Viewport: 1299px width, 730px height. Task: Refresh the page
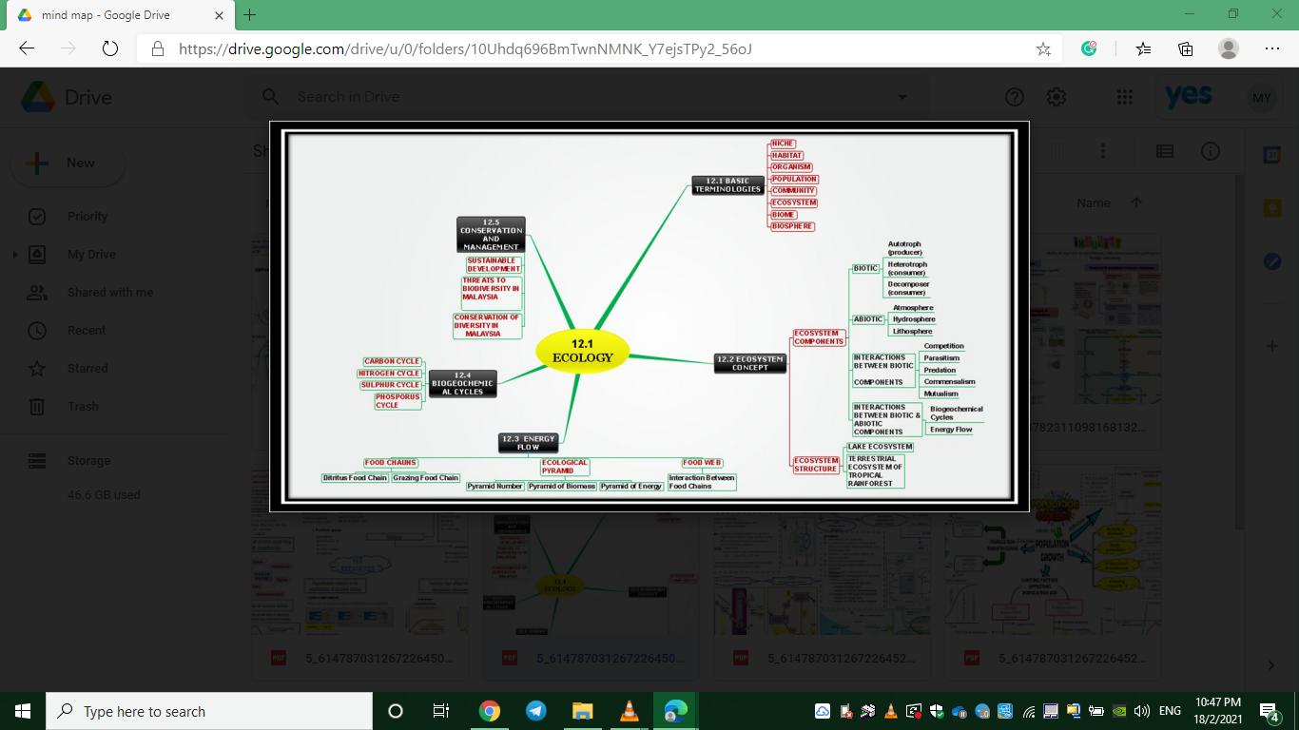coord(109,48)
